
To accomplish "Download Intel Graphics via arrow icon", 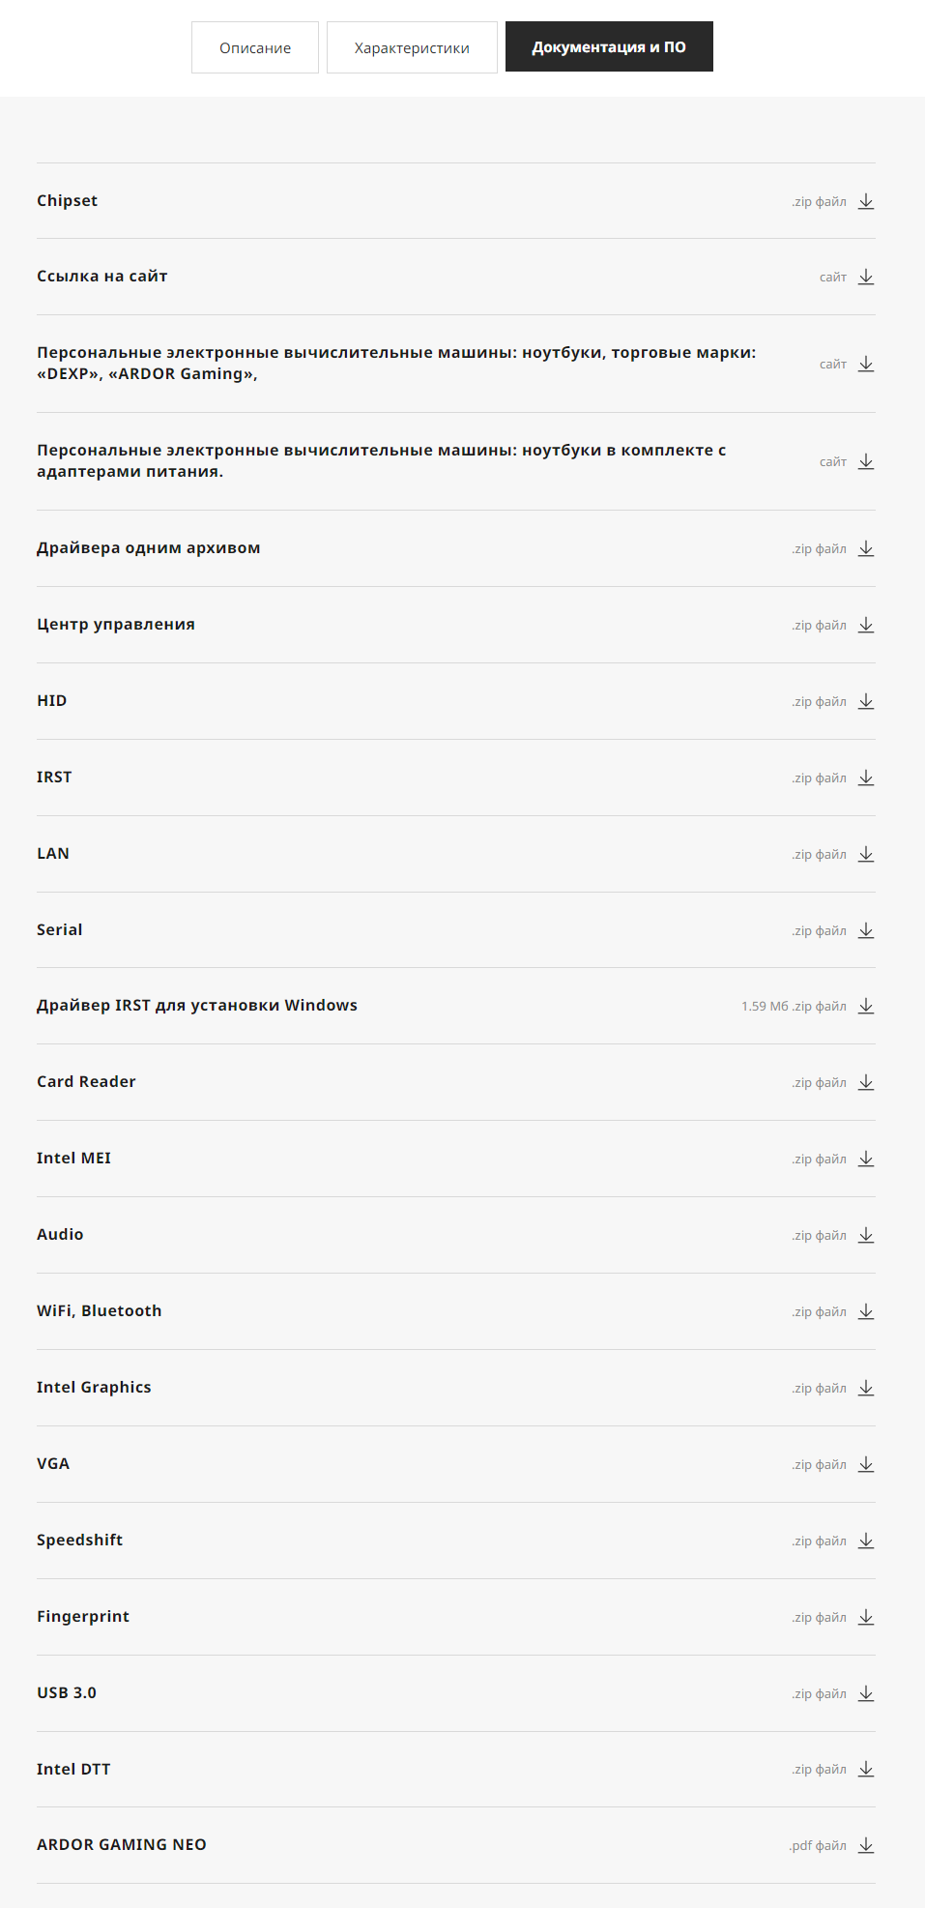I will (866, 1388).
